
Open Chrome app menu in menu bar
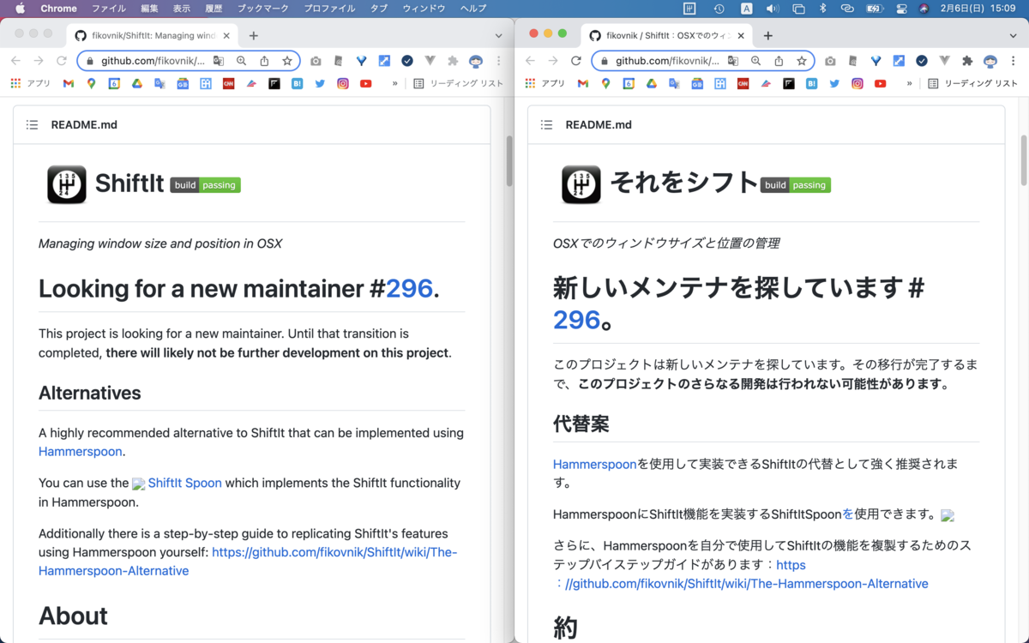pyautogui.click(x=59, y=9)
